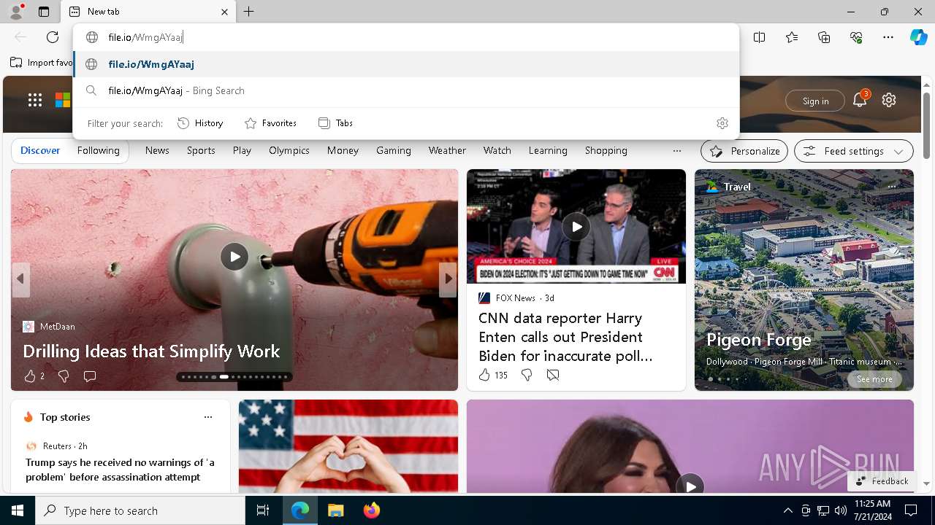Open the Watch category

click(497, 150)
